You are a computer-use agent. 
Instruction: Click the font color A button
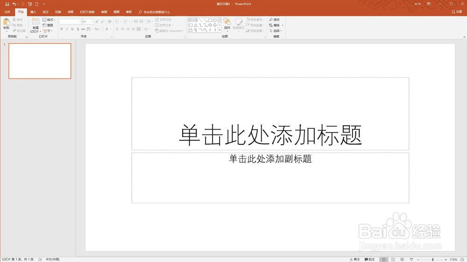pyautogui.click(x=106, y=29)
